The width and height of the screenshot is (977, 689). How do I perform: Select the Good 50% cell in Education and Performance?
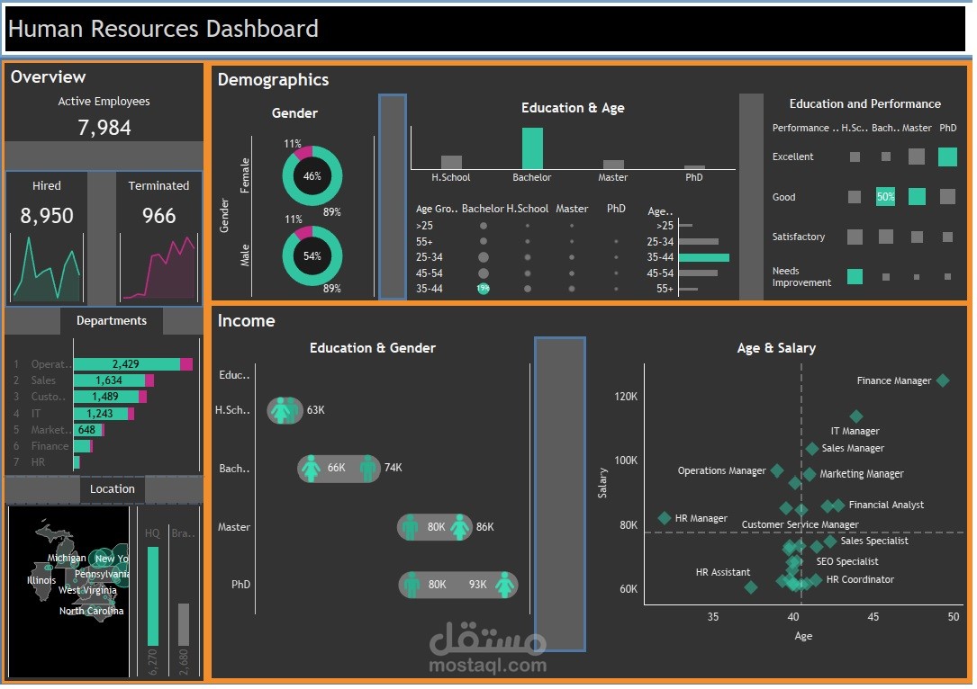click(x=885, y=196)
